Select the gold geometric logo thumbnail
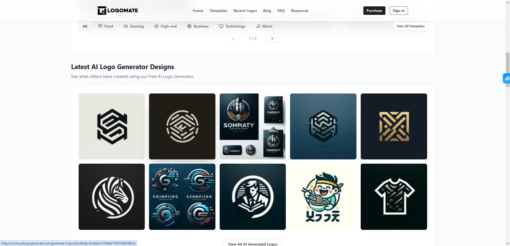Image resolution: width=510 pixels, height=246 pixels. [394, 126]
